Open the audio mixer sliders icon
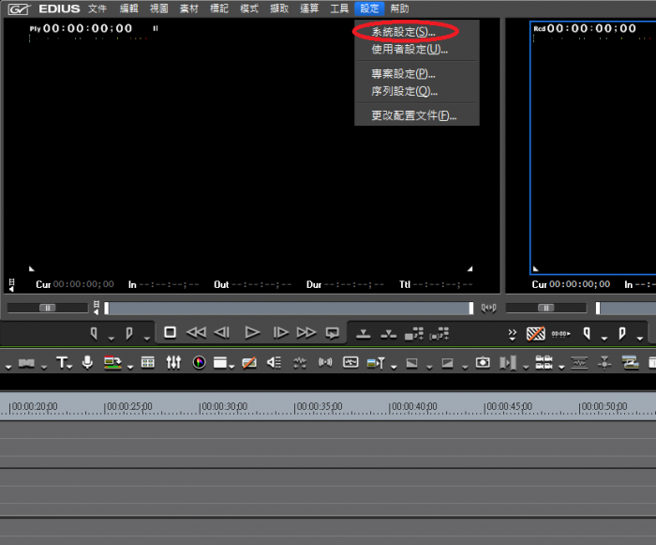The height and width of the screenshot is (545, 656). point(173,362)
